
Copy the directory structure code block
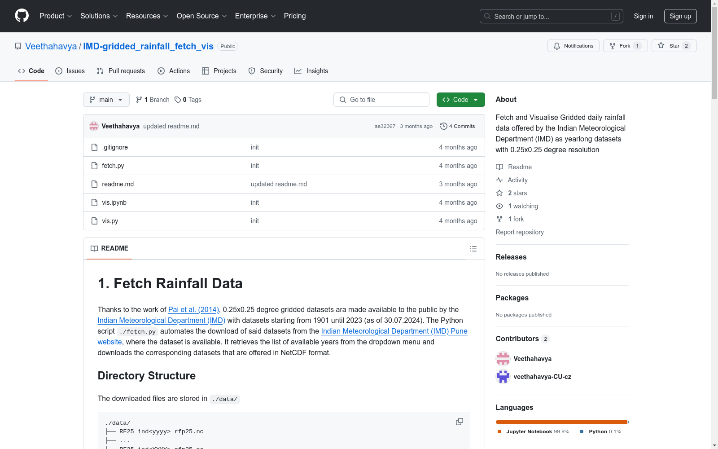coord(460,422)
